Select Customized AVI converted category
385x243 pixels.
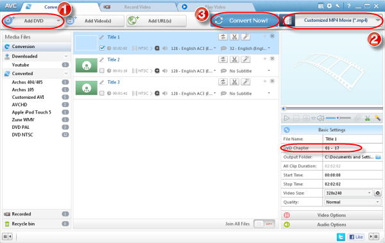[x=37, y=97]
